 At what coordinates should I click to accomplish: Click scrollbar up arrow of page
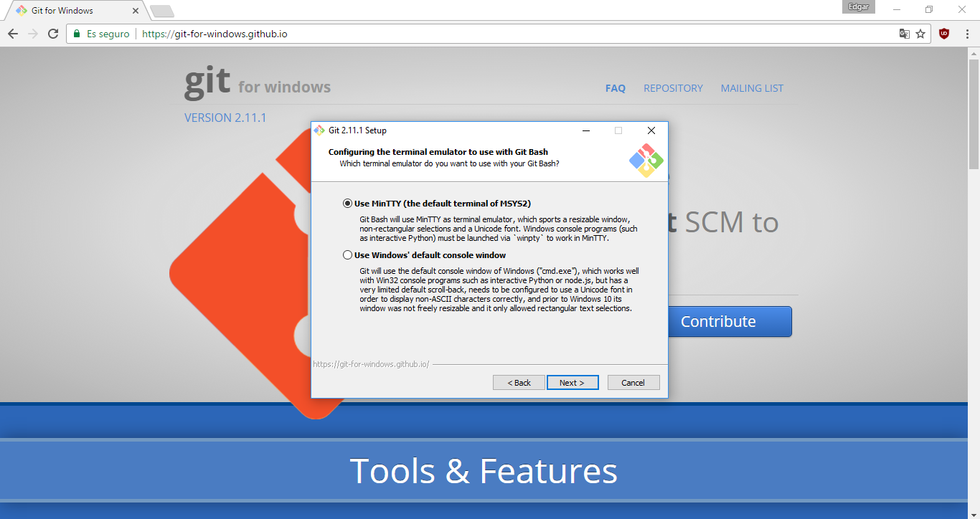tap(974, 53)
